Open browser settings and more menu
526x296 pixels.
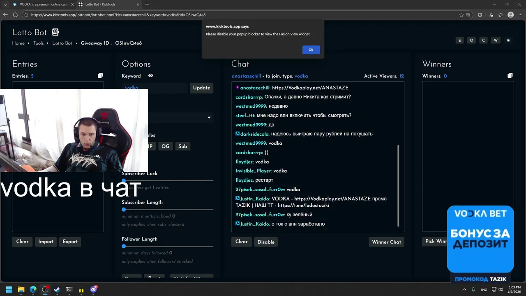click(520, 15)
